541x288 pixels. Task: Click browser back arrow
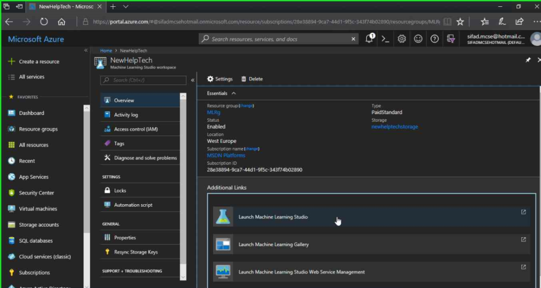coord(9,22)
